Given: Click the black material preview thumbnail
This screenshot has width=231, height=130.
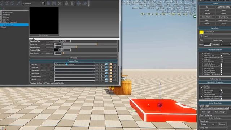Looking at the screenshot, I should pos(44,21).
